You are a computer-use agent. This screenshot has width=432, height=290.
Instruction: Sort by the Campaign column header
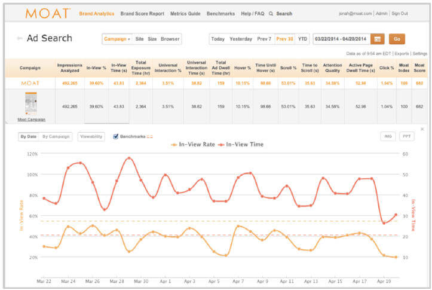pos(30,68)
